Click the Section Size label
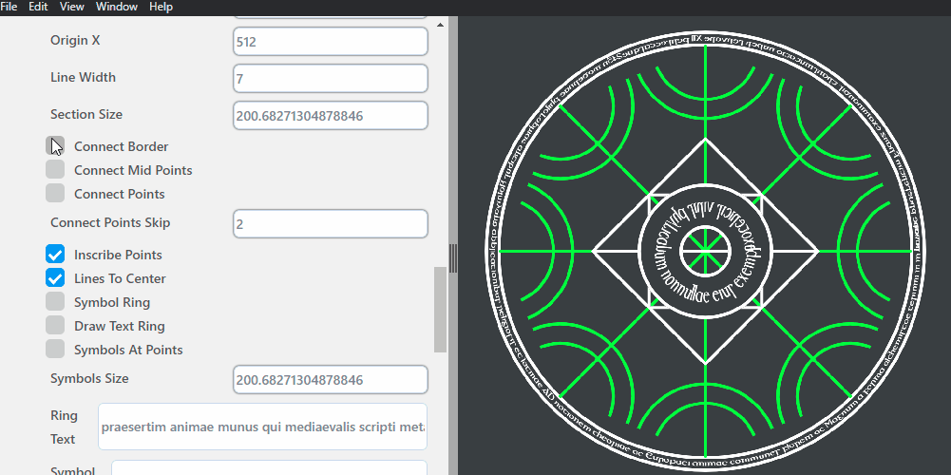Viewport: 951px width, 475px height. 86,115
